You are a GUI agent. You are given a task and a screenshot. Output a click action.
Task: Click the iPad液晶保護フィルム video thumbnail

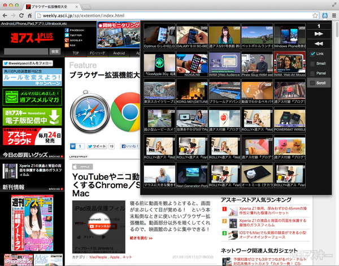[x=99, y=227]
